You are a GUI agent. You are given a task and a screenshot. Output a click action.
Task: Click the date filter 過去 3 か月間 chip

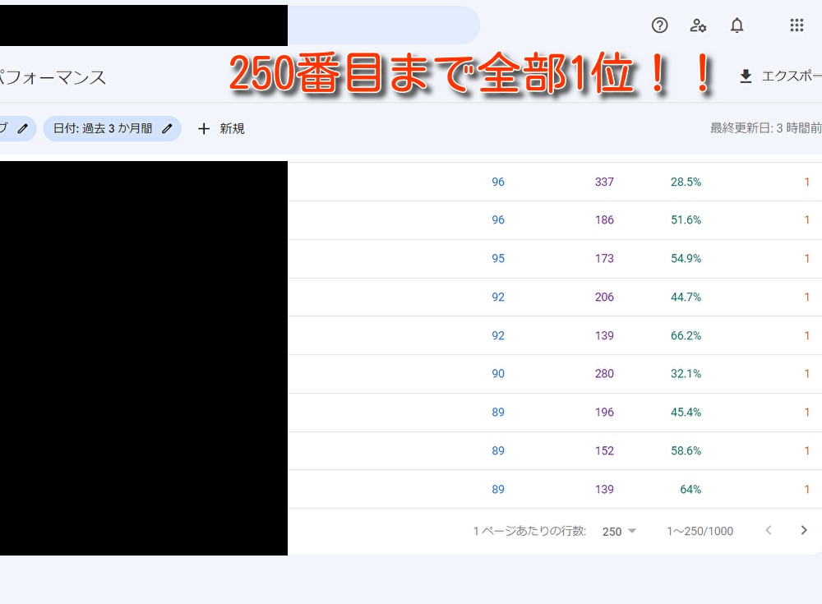(112, 128)
